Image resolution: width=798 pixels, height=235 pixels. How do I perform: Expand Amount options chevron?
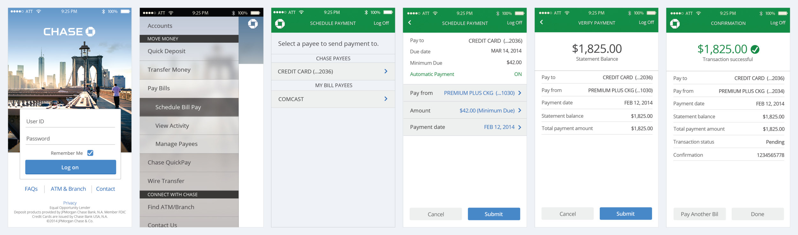point(520,110)
